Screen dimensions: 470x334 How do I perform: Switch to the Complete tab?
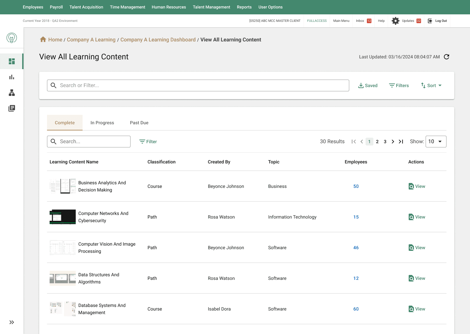pos(65,123)
